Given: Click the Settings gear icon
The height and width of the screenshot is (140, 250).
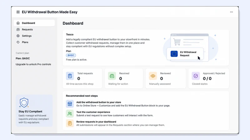Looking at the screenshot, I should (18, 36).
